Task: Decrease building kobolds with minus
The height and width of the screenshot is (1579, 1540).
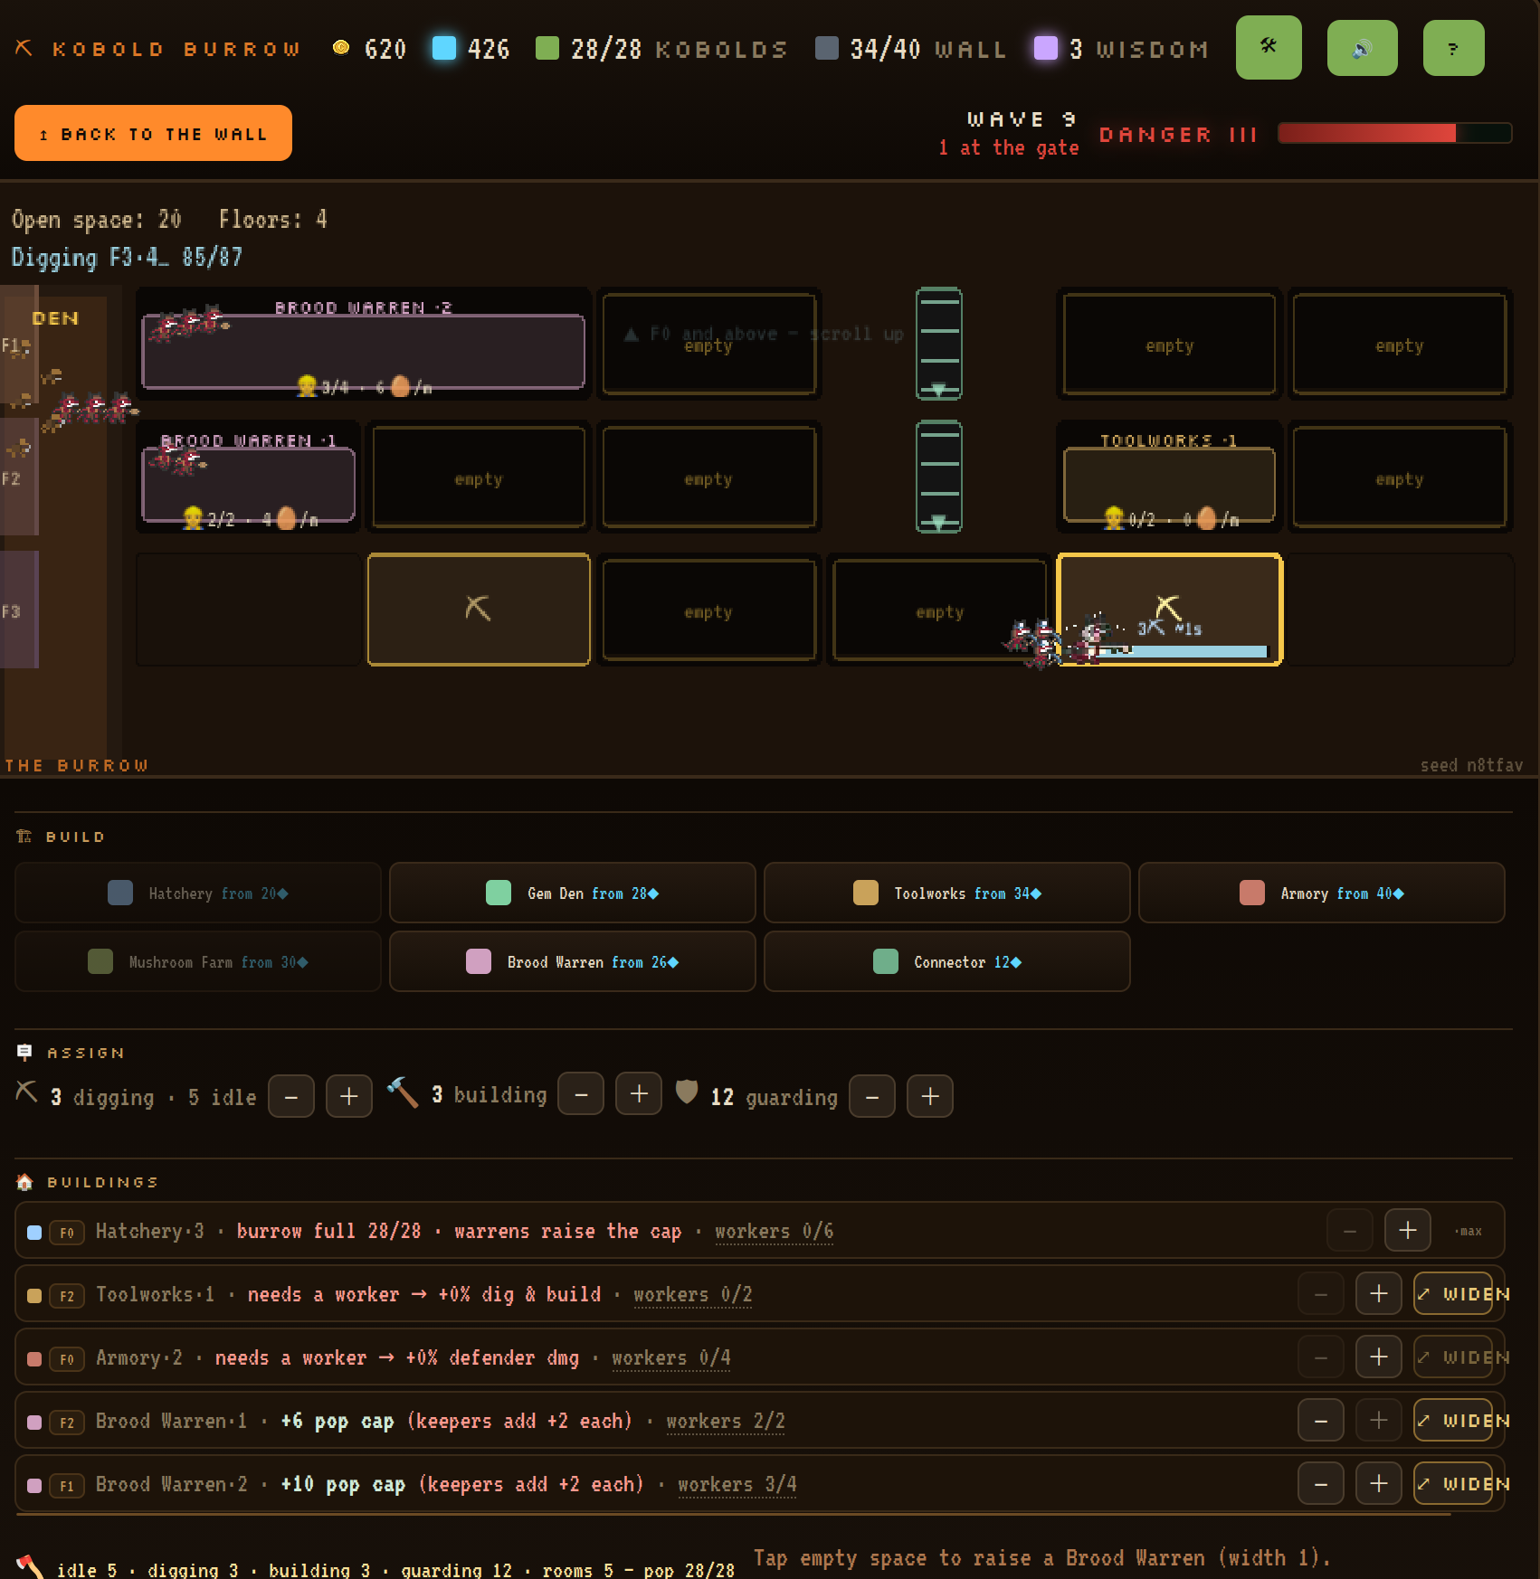Action: point(581,1094)
